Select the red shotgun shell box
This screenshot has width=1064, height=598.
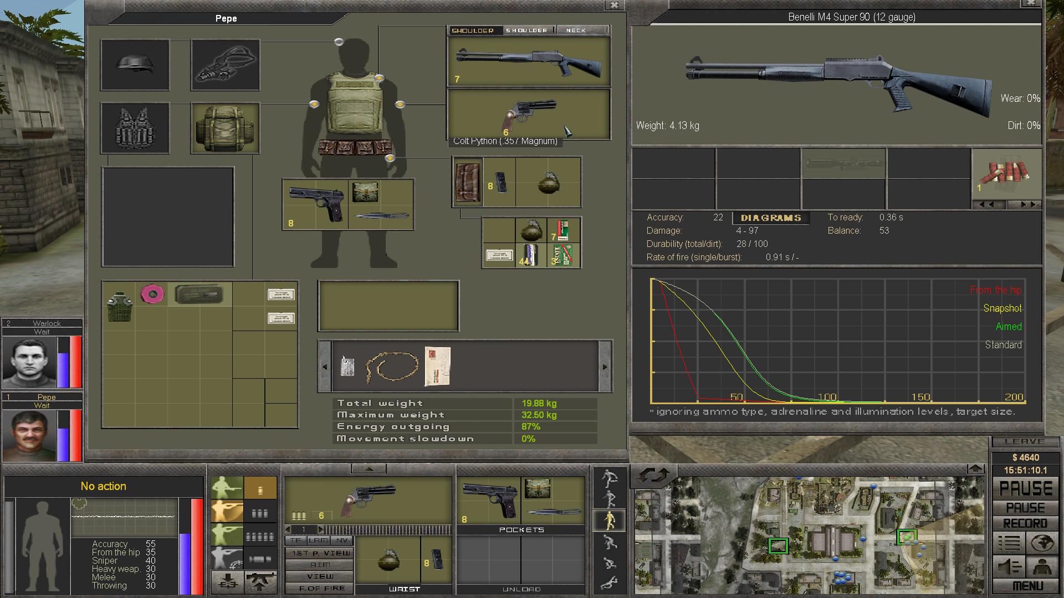point(564,230)
